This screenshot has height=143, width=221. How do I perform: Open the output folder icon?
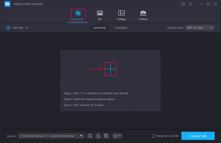point(90,136)
